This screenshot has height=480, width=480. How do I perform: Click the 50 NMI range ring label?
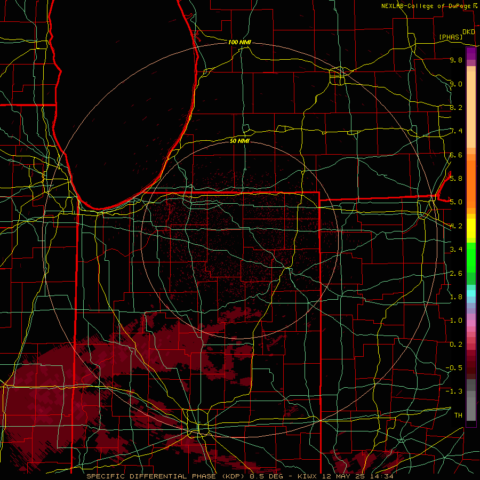239,141
